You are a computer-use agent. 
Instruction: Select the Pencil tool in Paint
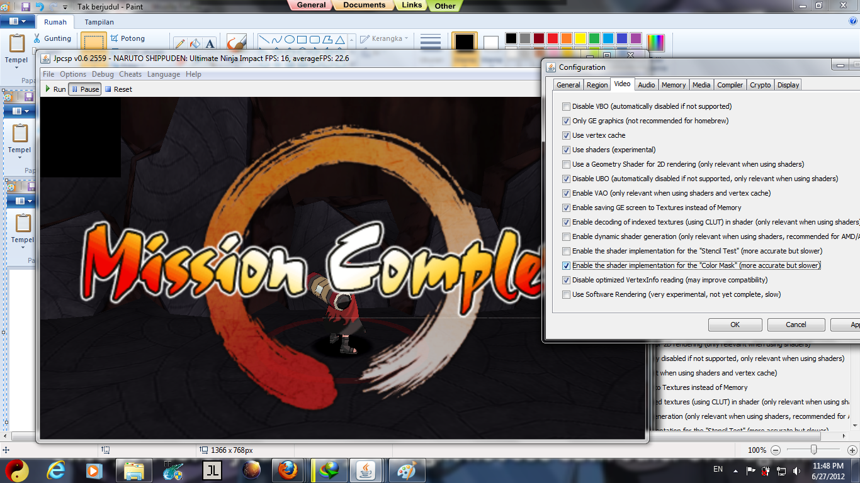[180, 43]
